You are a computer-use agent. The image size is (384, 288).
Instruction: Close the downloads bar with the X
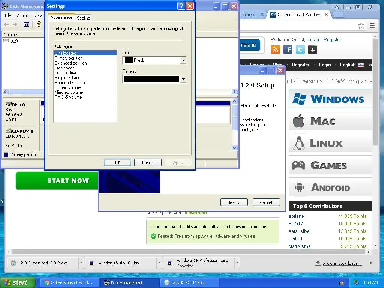click(x=371, y=263)
